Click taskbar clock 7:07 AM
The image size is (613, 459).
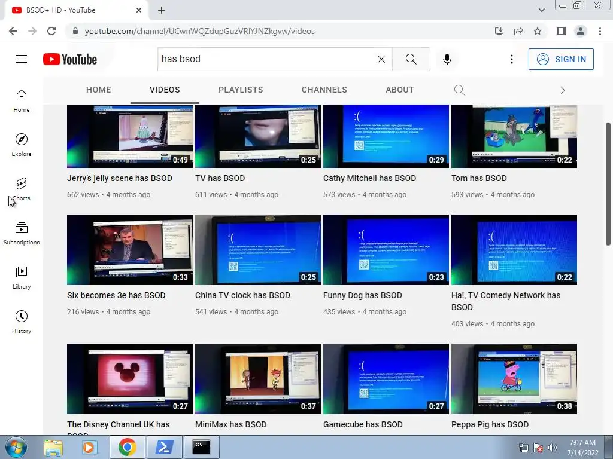(x=582, y=443)
